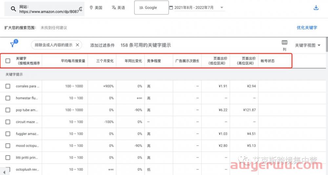Click the translate language icon beside 英语
Viewport: 328px width, 175px height.
coord(114,8)
